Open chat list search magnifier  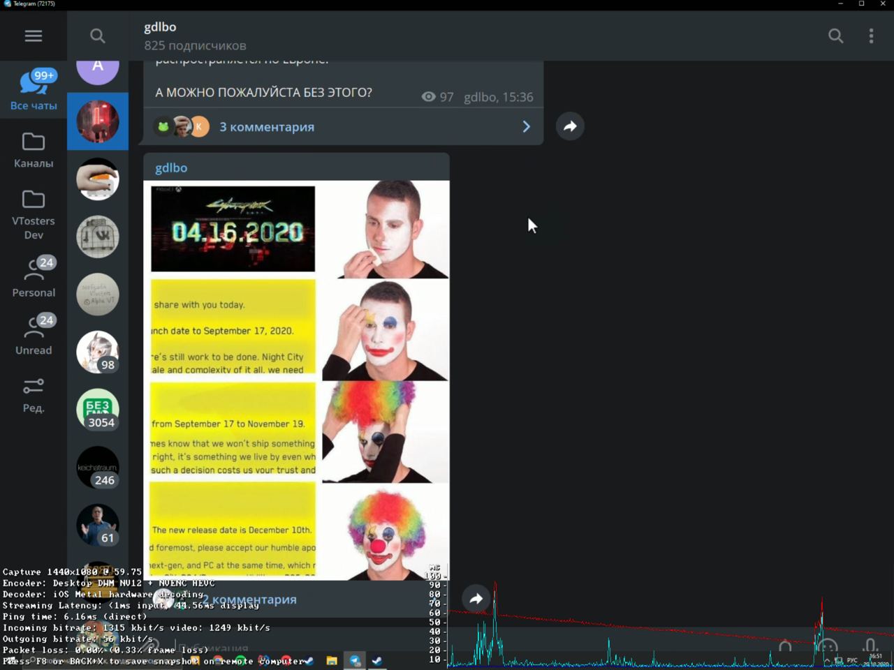coord(98,36)
